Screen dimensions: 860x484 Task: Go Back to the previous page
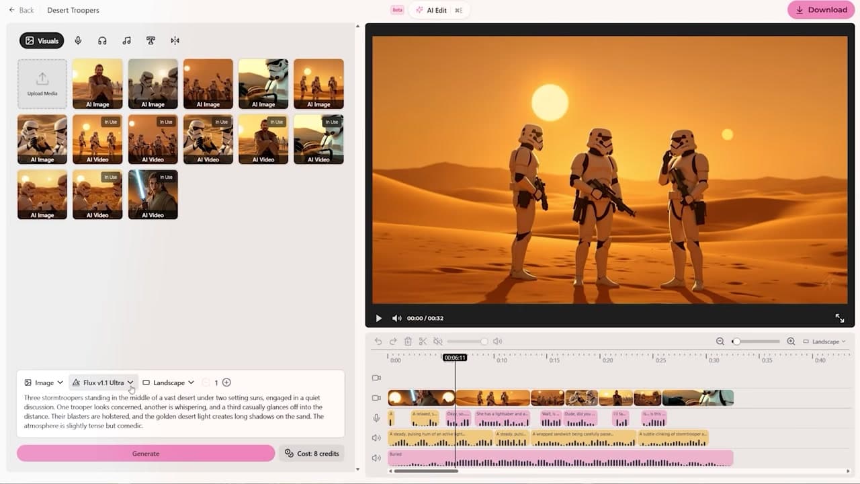pos(21,10)
